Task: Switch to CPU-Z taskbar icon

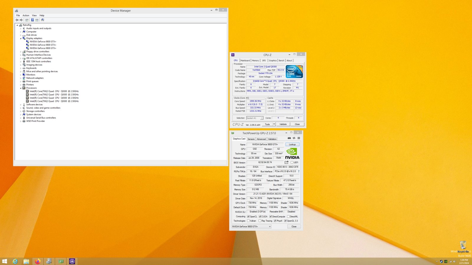Action: tap(72, 261)
